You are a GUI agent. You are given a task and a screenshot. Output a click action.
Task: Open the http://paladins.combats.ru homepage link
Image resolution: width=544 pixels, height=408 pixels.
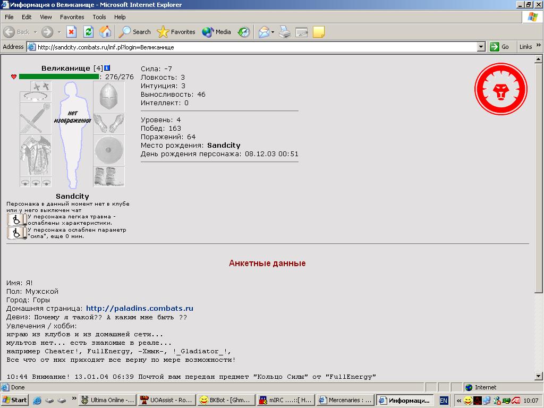(x=140, y=308)
